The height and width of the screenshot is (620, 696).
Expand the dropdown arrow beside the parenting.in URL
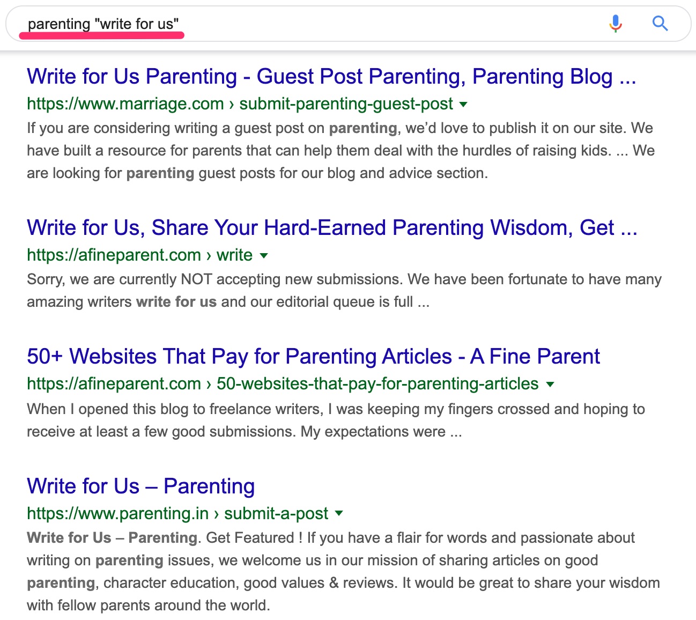[339, 513]
